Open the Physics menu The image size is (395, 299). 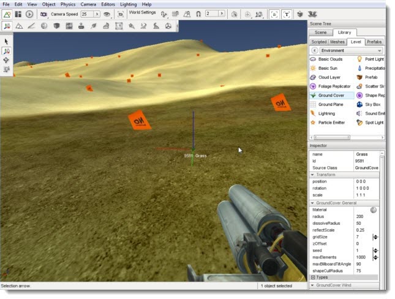pos(68,4)
